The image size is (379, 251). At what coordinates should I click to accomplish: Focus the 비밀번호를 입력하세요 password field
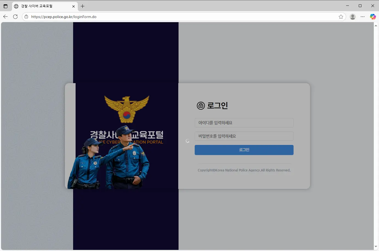tap(244, 136)
